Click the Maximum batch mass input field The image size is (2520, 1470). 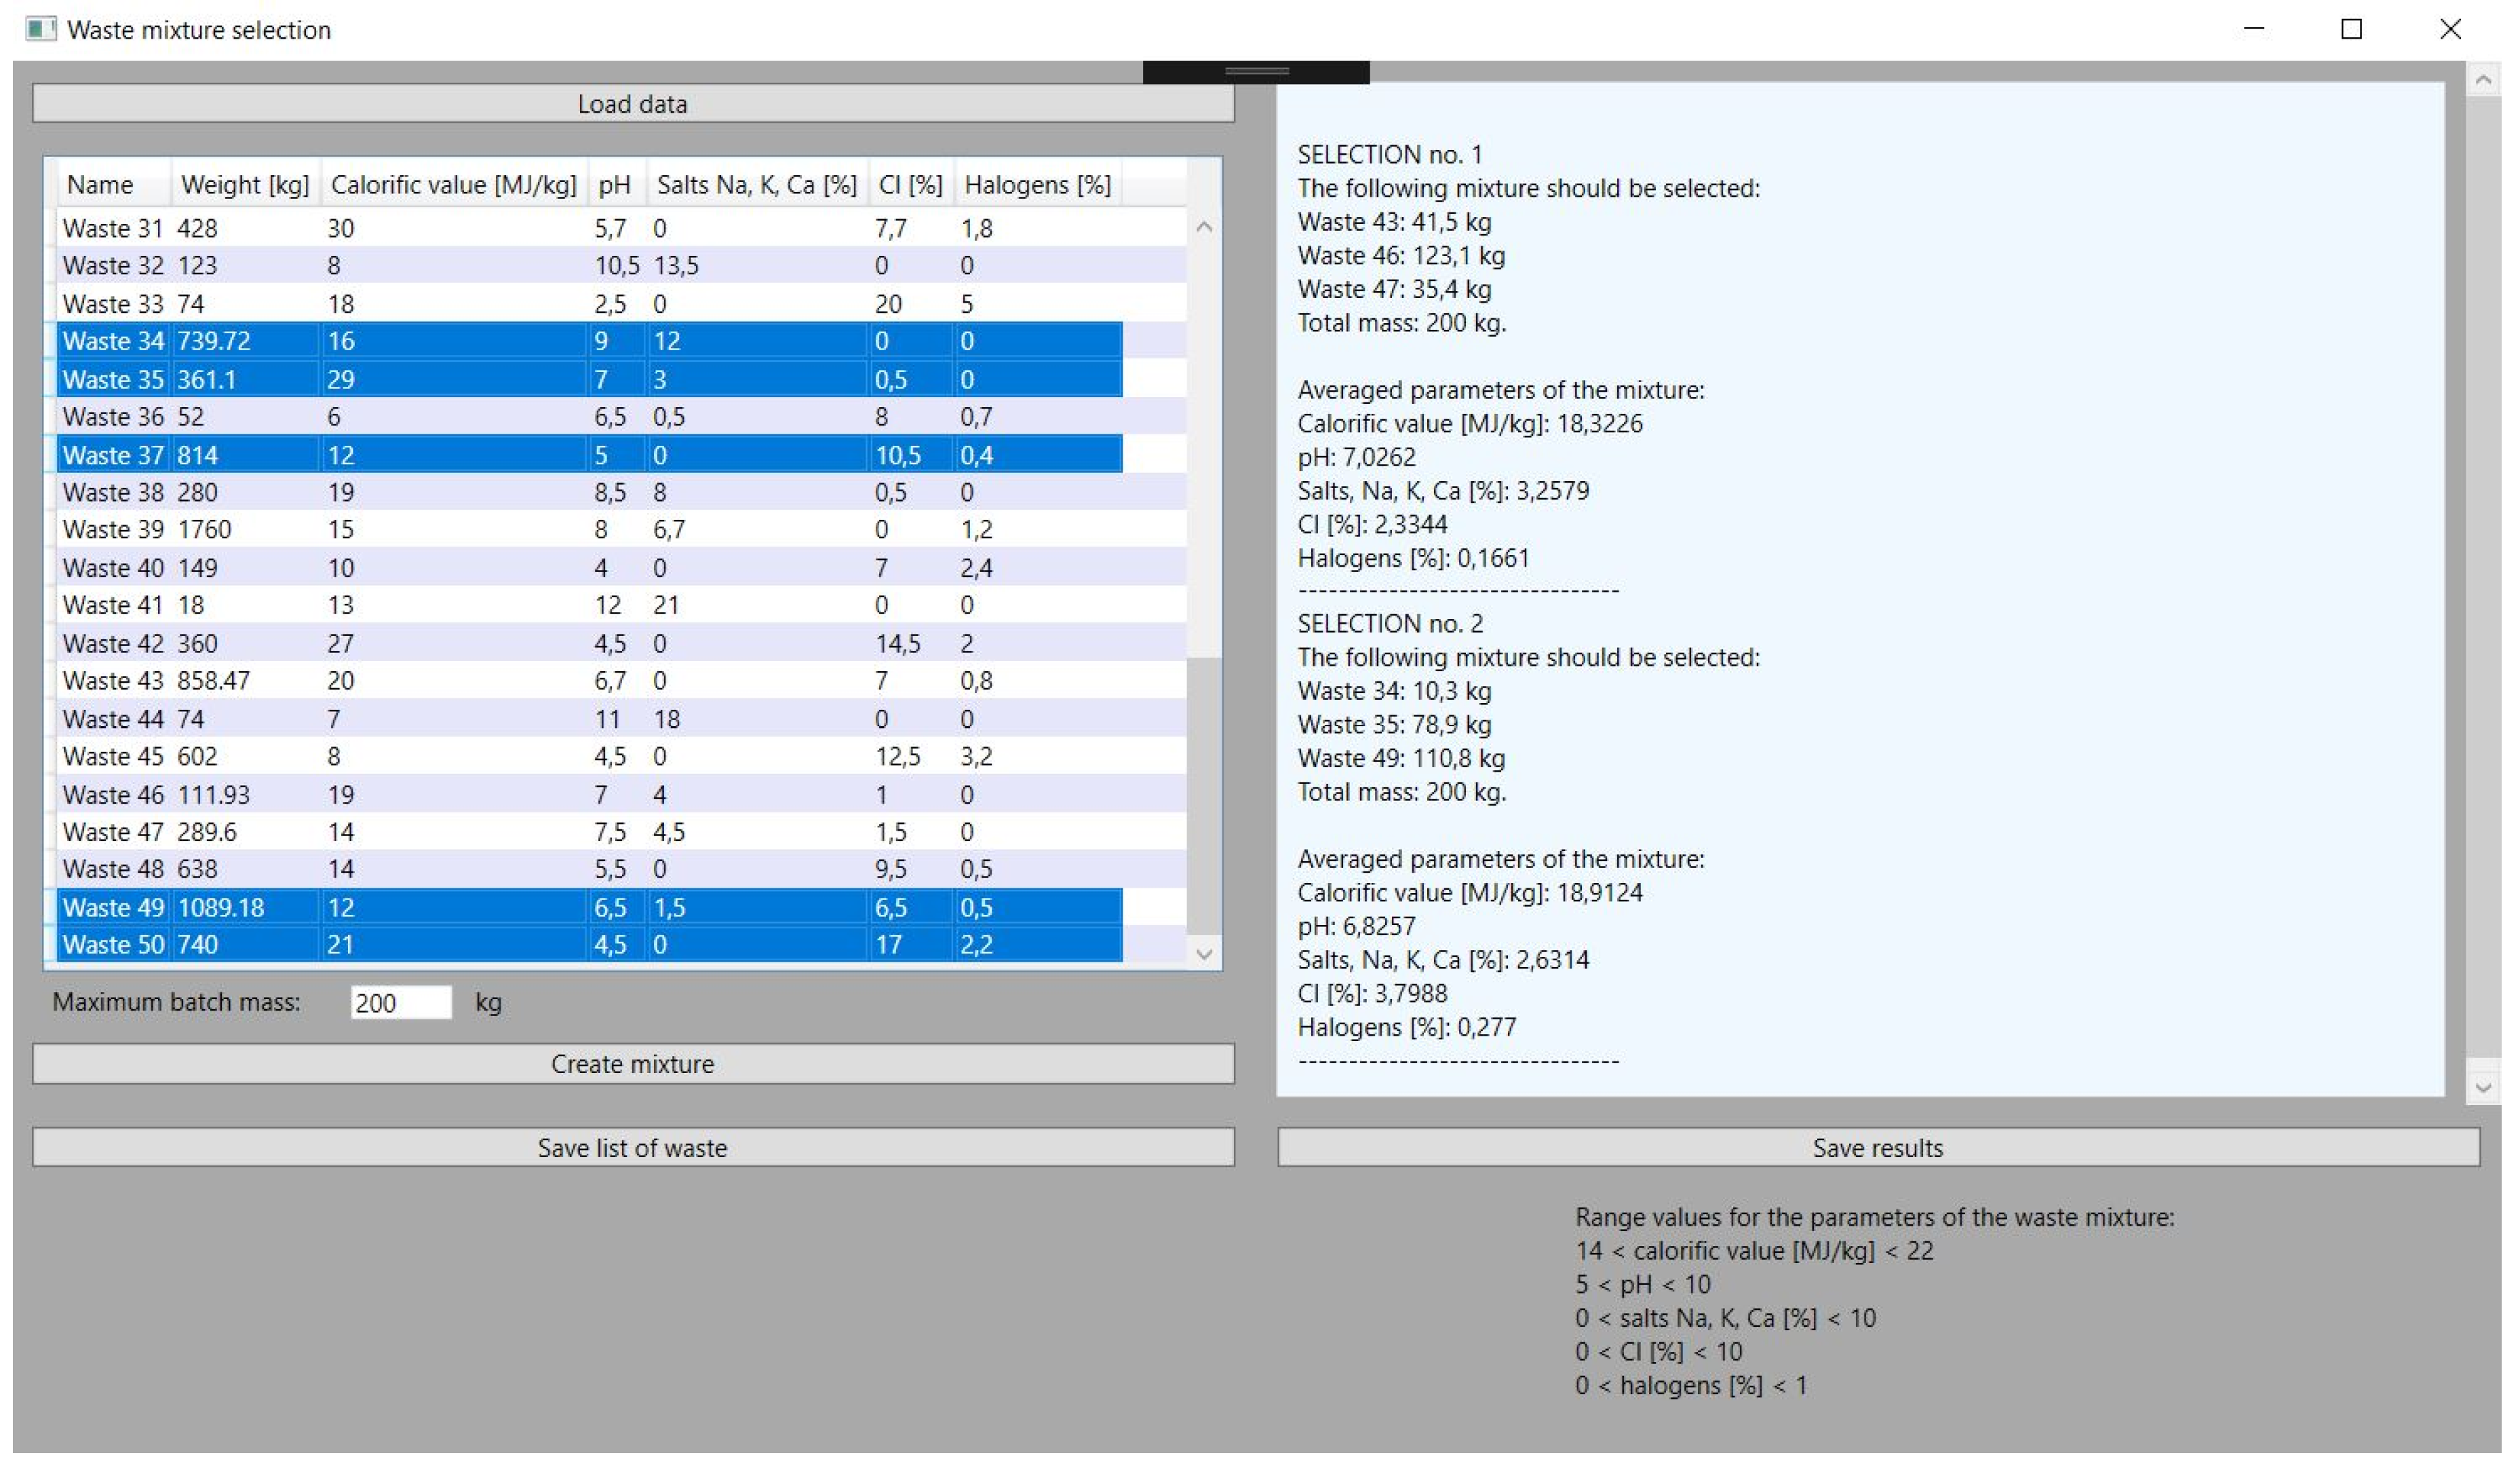coord(400,1002)
